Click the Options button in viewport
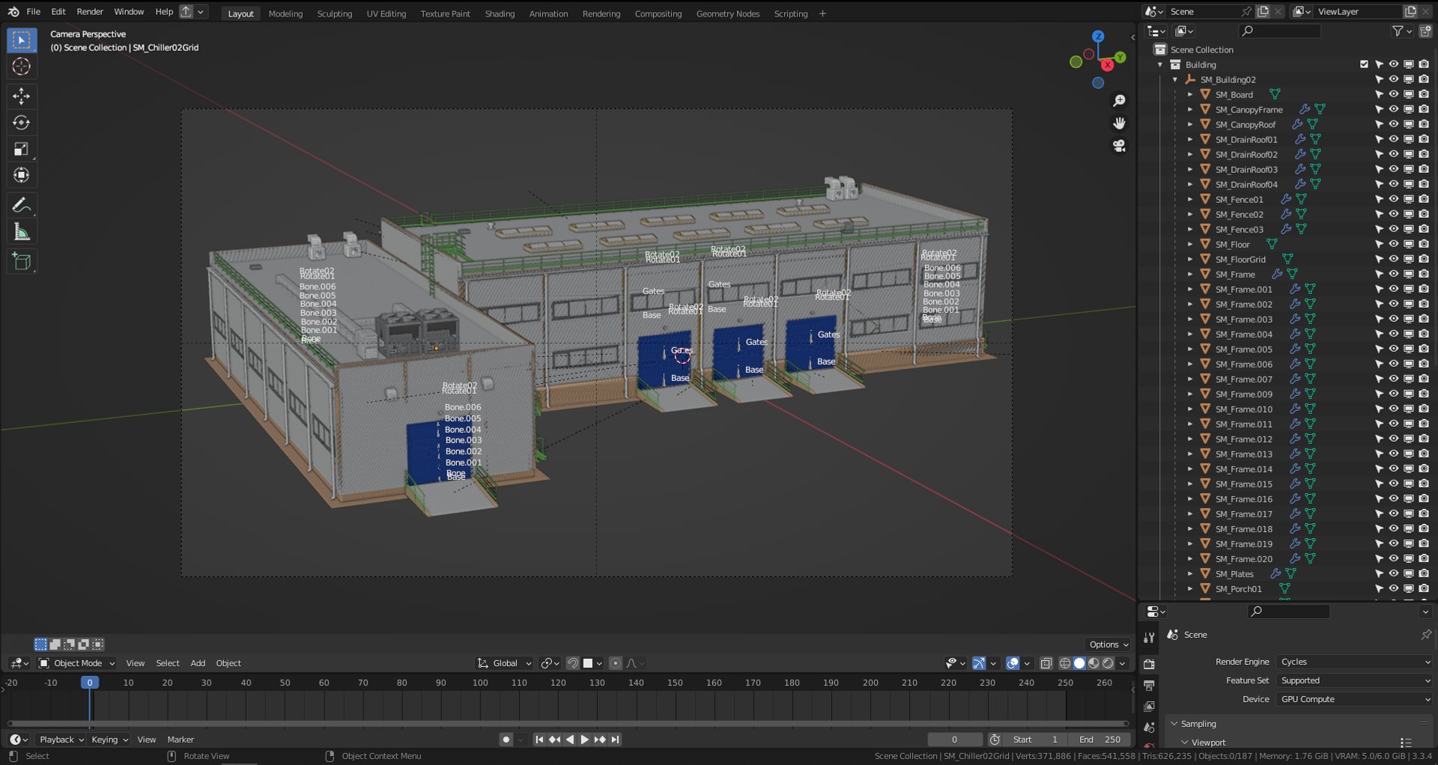 coord(1108,644)
